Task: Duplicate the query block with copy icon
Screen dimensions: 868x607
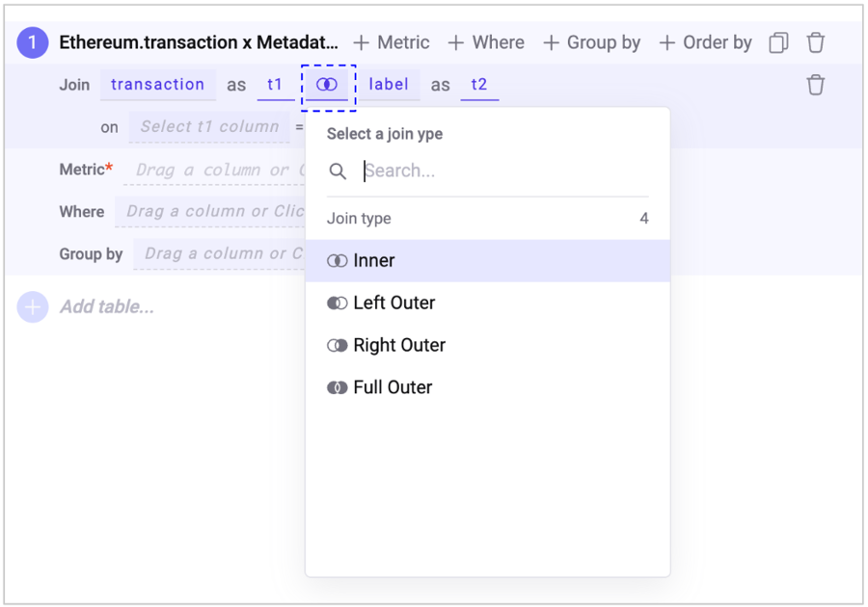Action: [x=778, y=42]
